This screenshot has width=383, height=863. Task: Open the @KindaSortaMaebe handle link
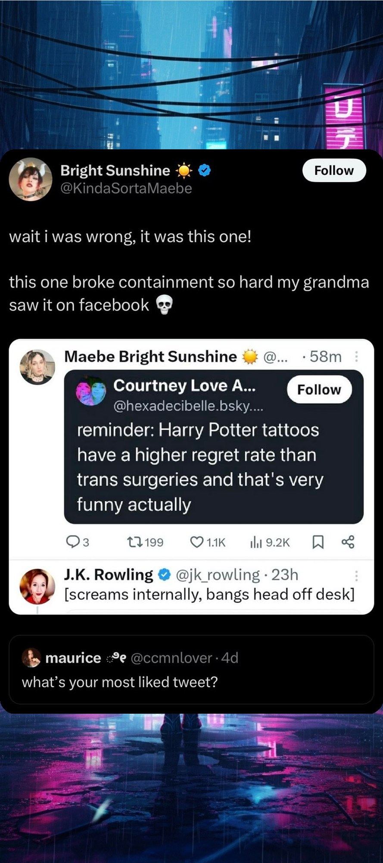(x=126, y=188)
